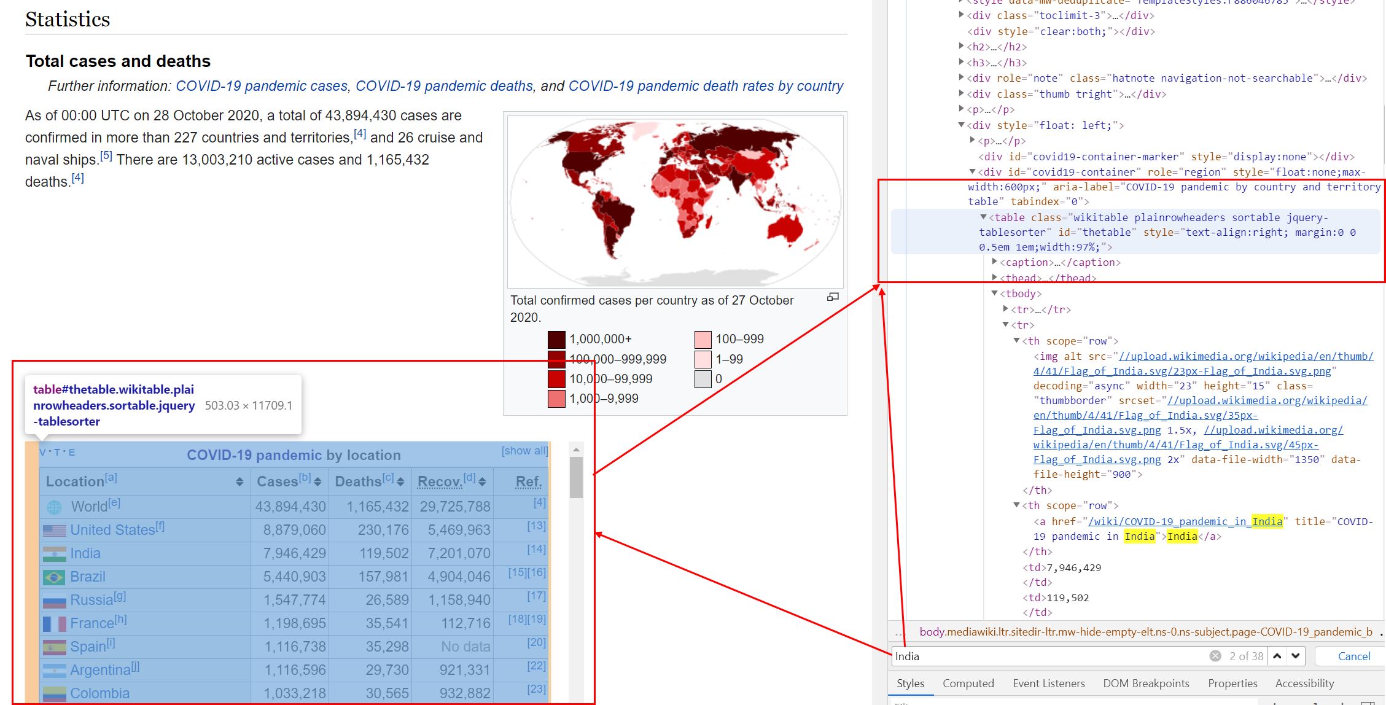Go to the next search result

[1295, 656]
